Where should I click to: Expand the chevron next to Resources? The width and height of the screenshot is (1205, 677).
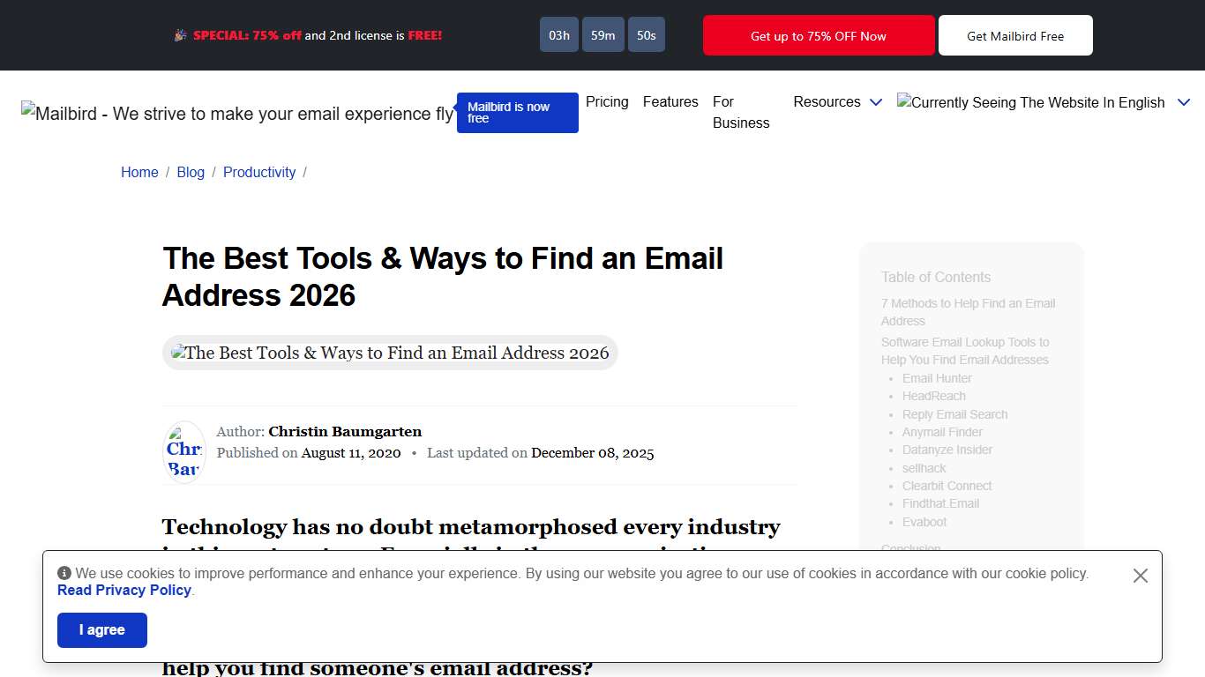coord(875,102)
